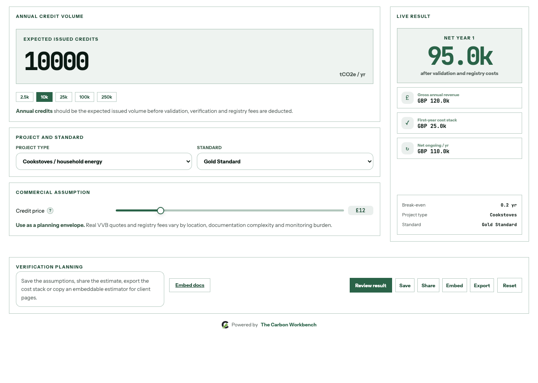Set volume to the 250k preset
The height and width of the screenshot is (383, 538).
[107, 97]
